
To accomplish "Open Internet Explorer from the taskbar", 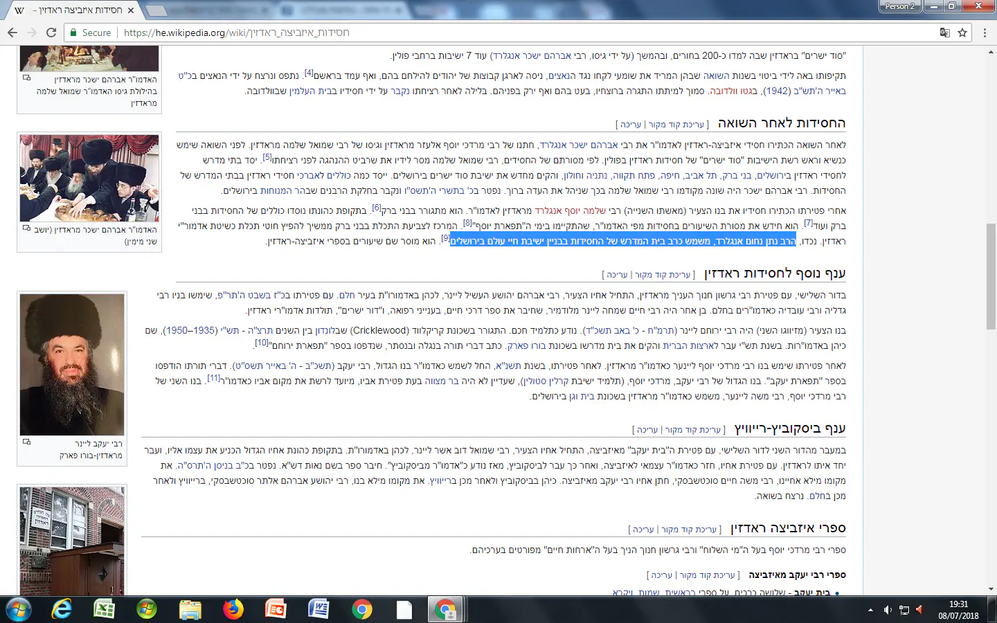I will pos(62,609).
